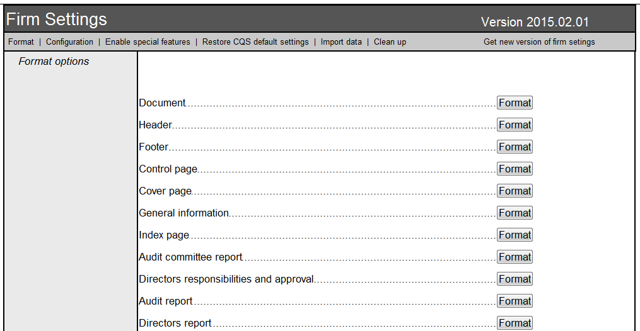
Task: Select the Clean up option
Action: 390,42
